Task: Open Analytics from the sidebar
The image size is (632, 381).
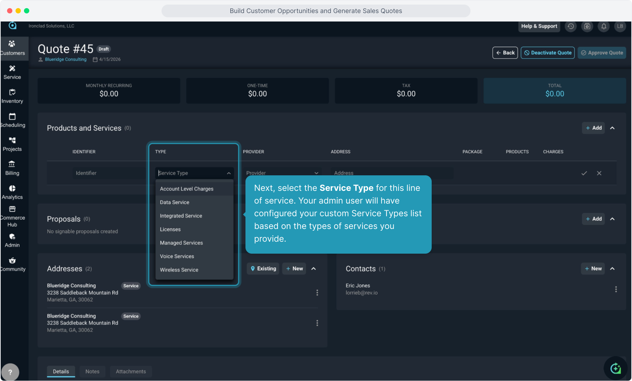Action: pyautogui.click(x=12, y=192)
